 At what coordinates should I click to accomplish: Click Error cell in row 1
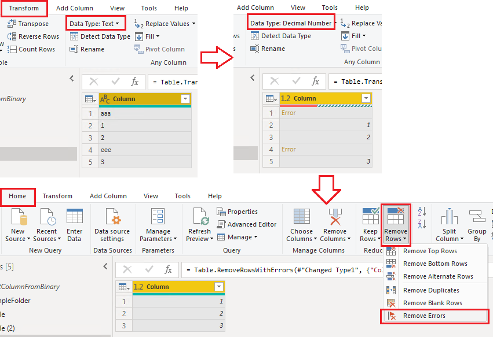(326, 113)
